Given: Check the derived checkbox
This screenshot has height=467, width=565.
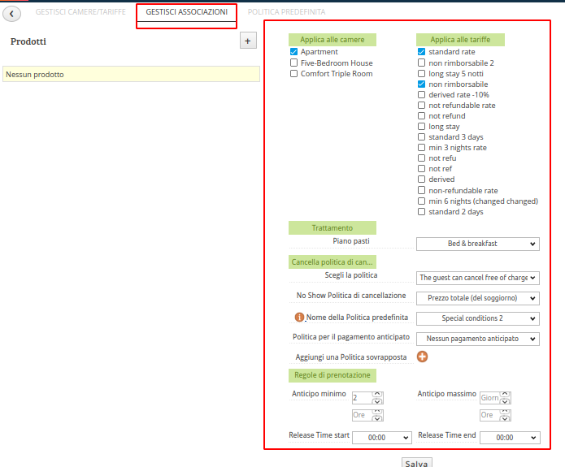Looking at the screenshot, I should pyautogui.click(x=421, y=179).
